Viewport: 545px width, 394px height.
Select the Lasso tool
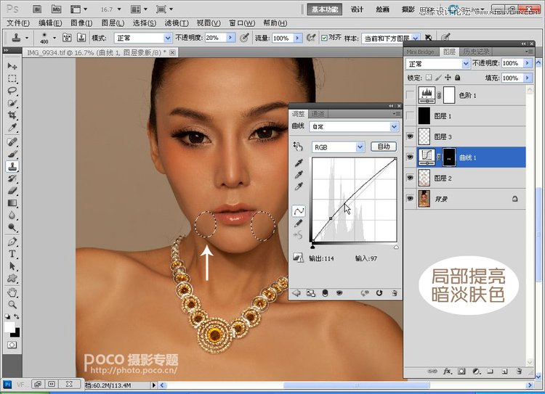[12, 91]
